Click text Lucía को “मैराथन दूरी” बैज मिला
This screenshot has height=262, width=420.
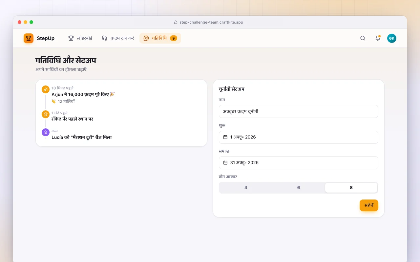point(82,137)
